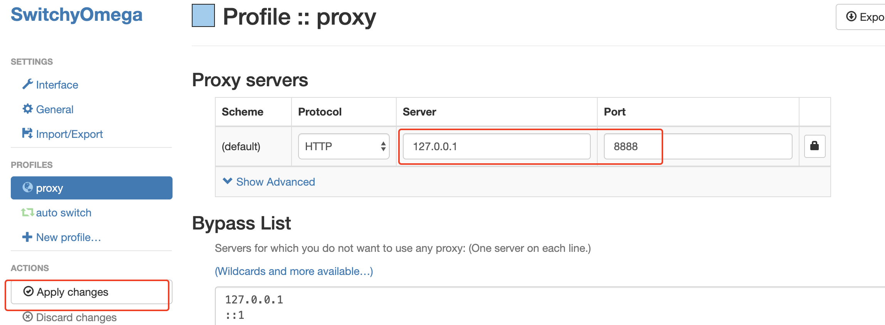Click the auto switch arrows icon
Screen dimensions: 885x325
click(x=27, y=213)
